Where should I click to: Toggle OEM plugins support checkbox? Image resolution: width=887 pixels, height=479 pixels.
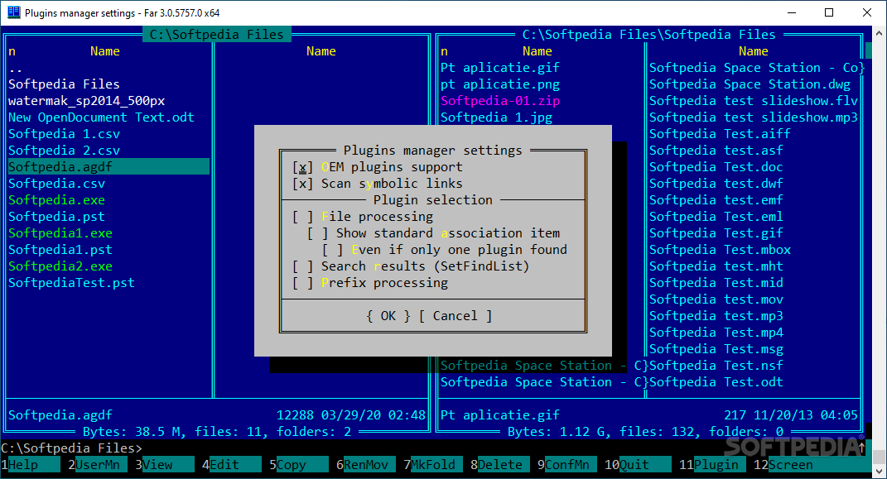pos(302,167)
